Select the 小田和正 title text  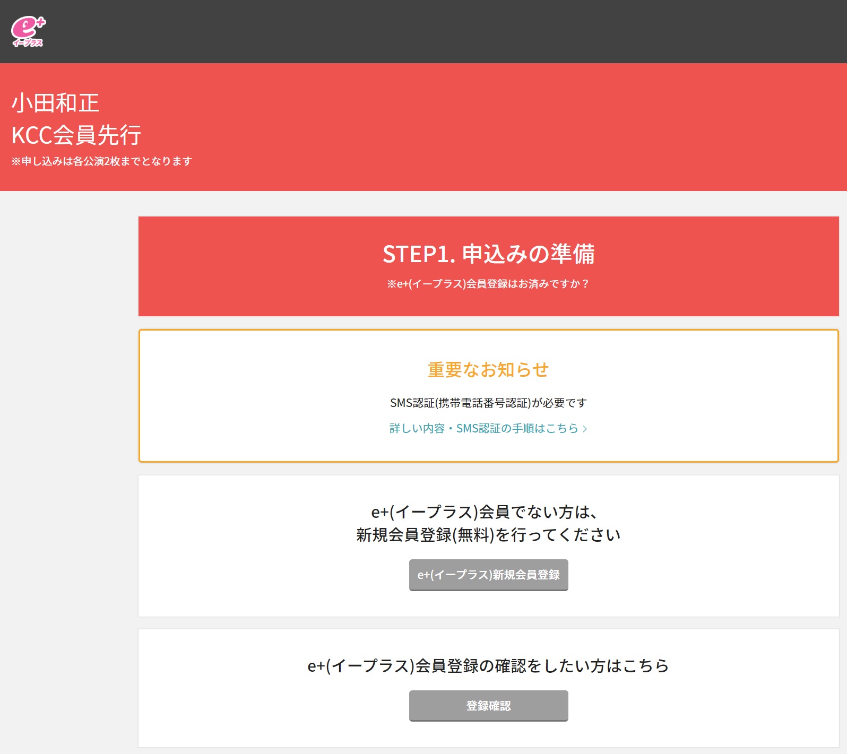click(x=56, y=103)
